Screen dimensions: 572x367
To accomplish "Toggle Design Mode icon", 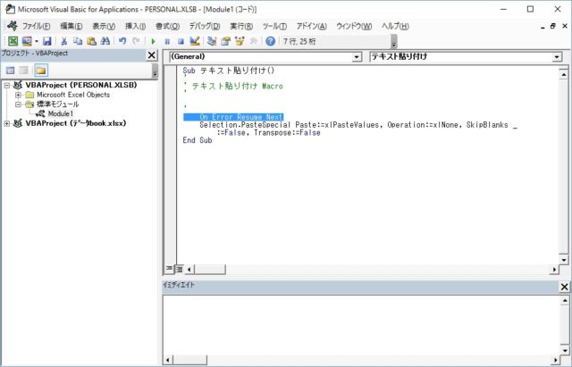I will [x=195, y=41].
